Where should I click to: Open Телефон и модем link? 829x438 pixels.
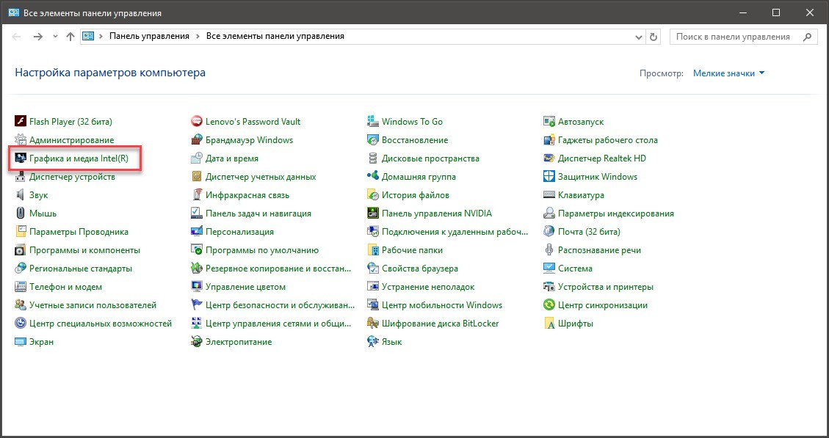pos(65,287)
